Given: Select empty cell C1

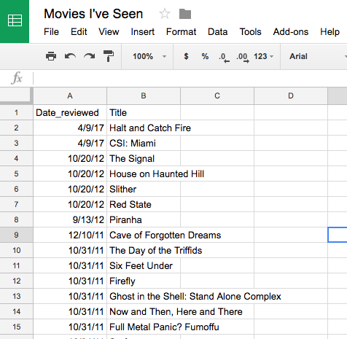Looking at the screenshot, I should 217,112.
